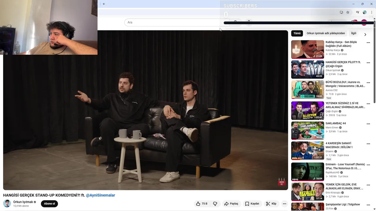Open Aurora CS2 channel name
The height and width of the screenshot is (211, 376).
click(x=332, y=90)
